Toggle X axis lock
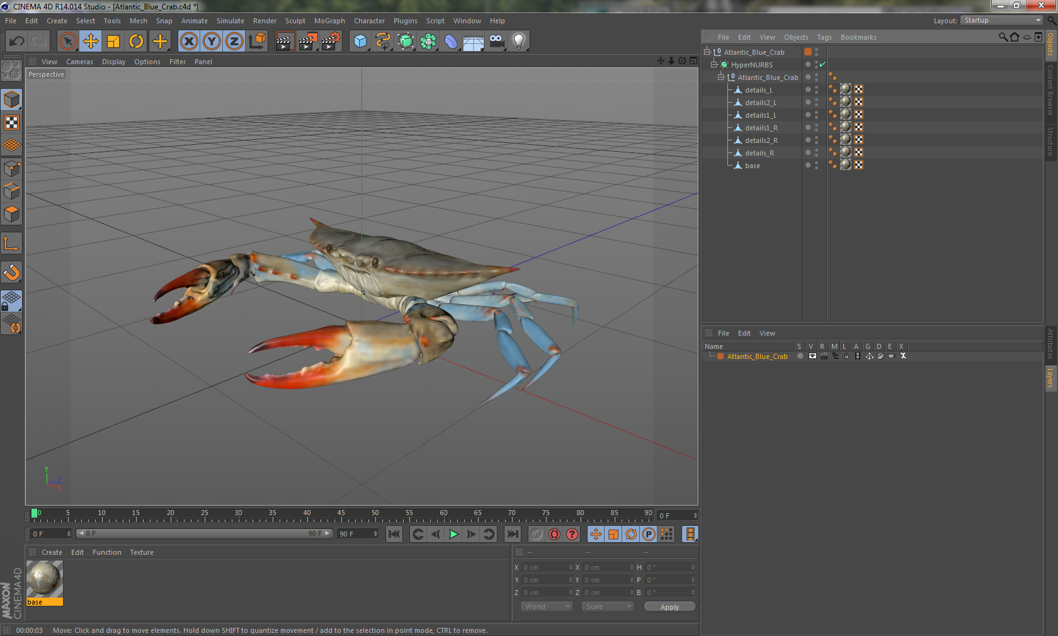The width and height of the screenshot is (1058, 636). tap(189, 42)
